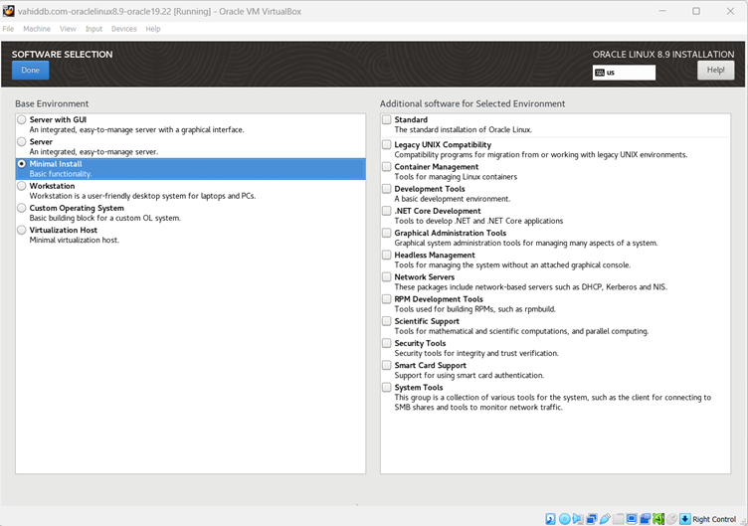Select the Server with GUI base environment
748x526 pixels.
(22, 120)
